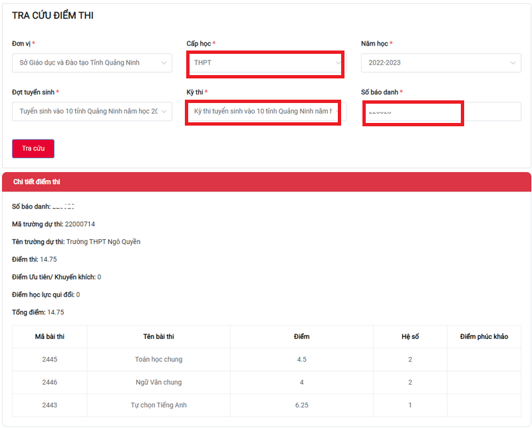Select the Tự chọn Tiếng Anh row
This screenshot has height=428, width=532.
coord(267,405)
